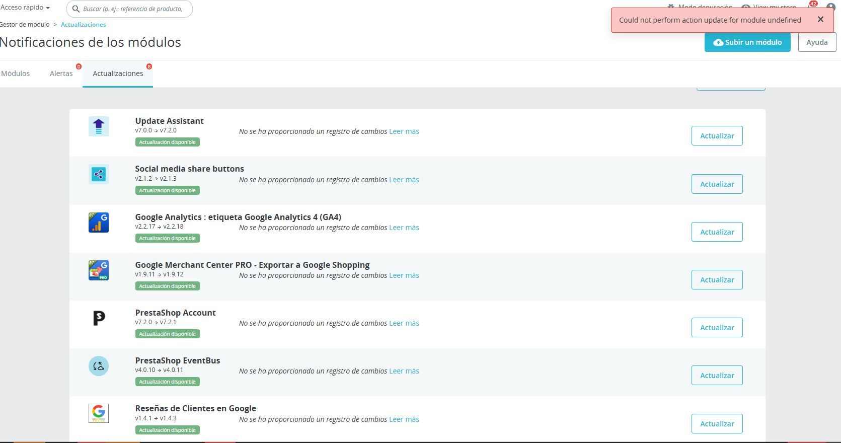Click the Social media share buttons icon

pos(99,174)
